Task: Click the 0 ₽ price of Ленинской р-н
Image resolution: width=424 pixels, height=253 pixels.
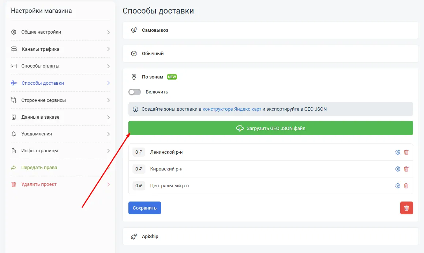Action: click(139, 152)
